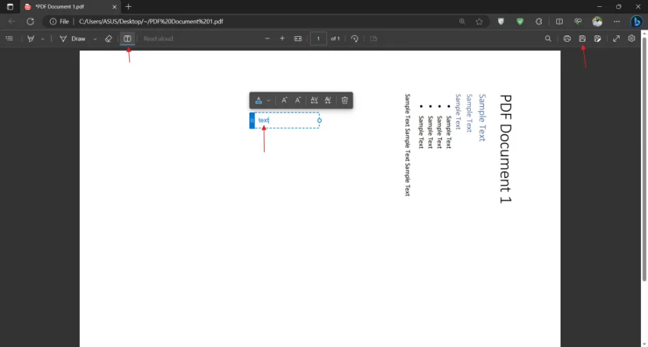Open a new browser tab
The image size is (648, 347).
[128, 7]
